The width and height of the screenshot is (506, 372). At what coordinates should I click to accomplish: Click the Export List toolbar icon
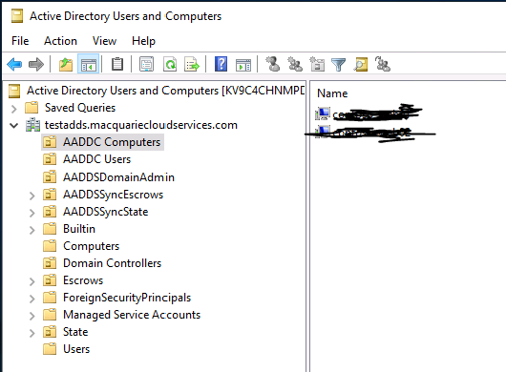192,64
